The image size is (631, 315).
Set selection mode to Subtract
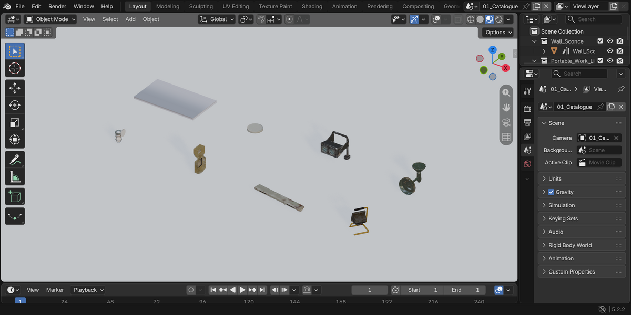pos(29,32)
